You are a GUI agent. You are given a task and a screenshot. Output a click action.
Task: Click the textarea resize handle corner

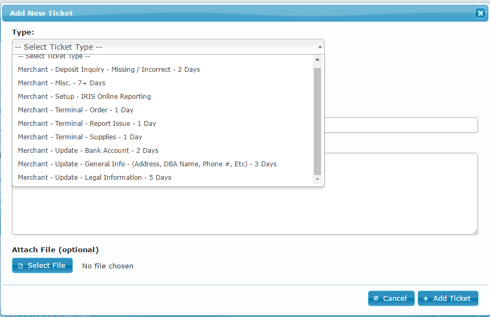coord(475,232)
